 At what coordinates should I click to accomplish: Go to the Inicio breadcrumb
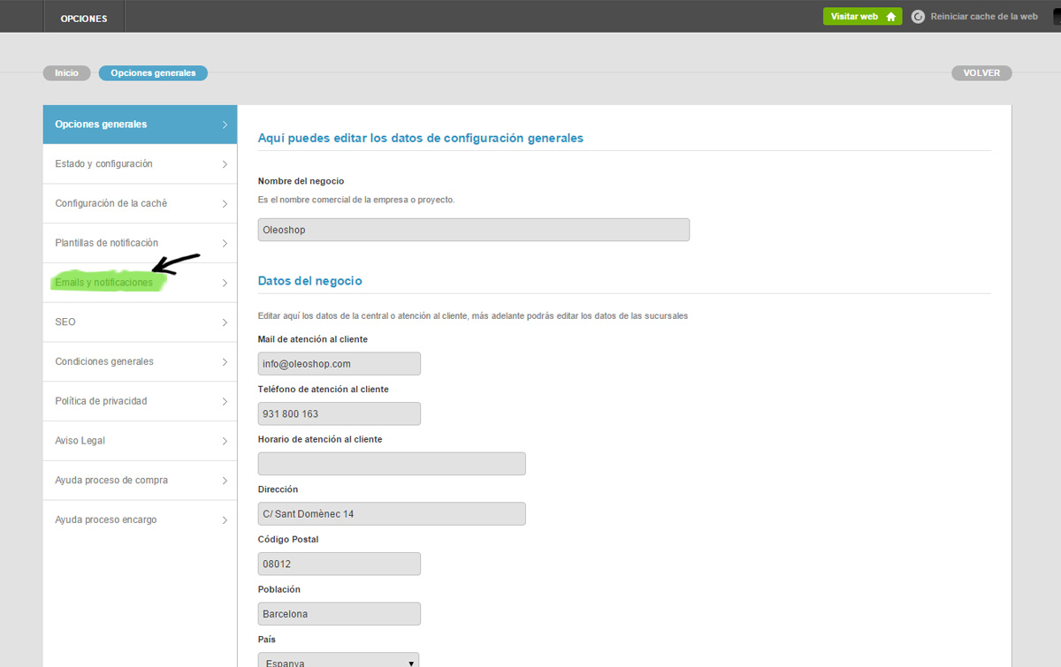66,73
